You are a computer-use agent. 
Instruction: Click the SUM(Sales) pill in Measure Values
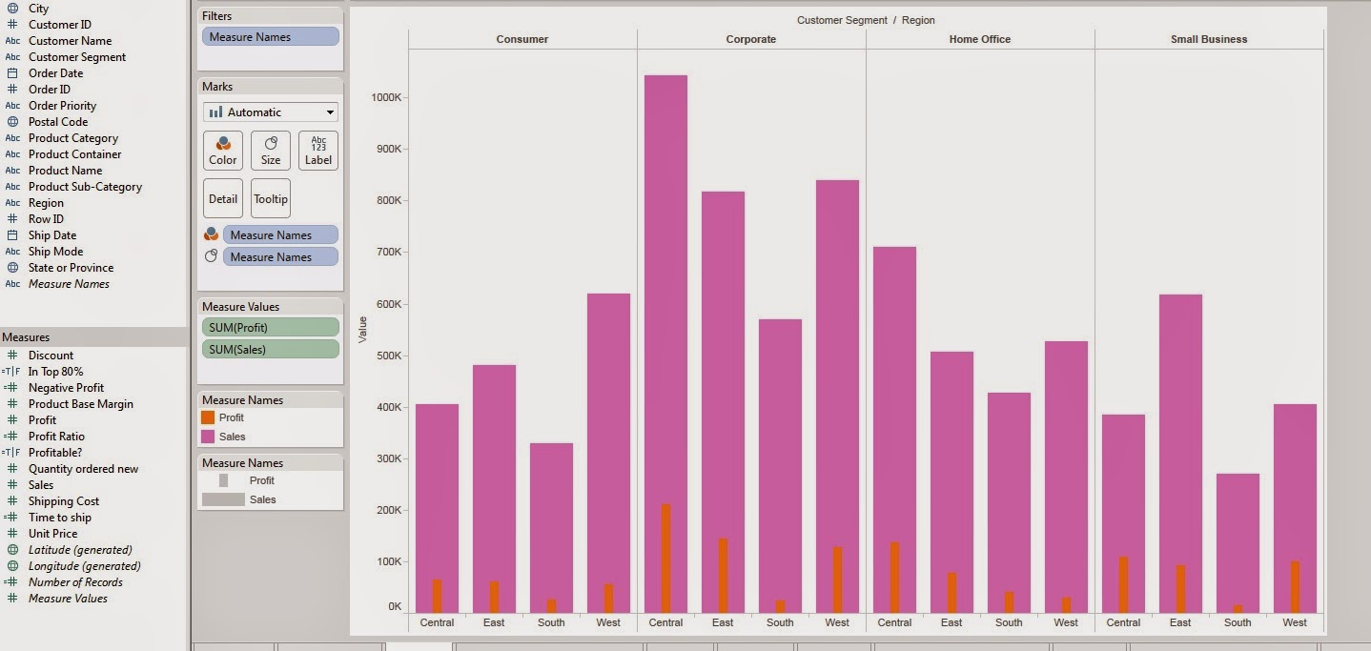(x=270, y=348)
